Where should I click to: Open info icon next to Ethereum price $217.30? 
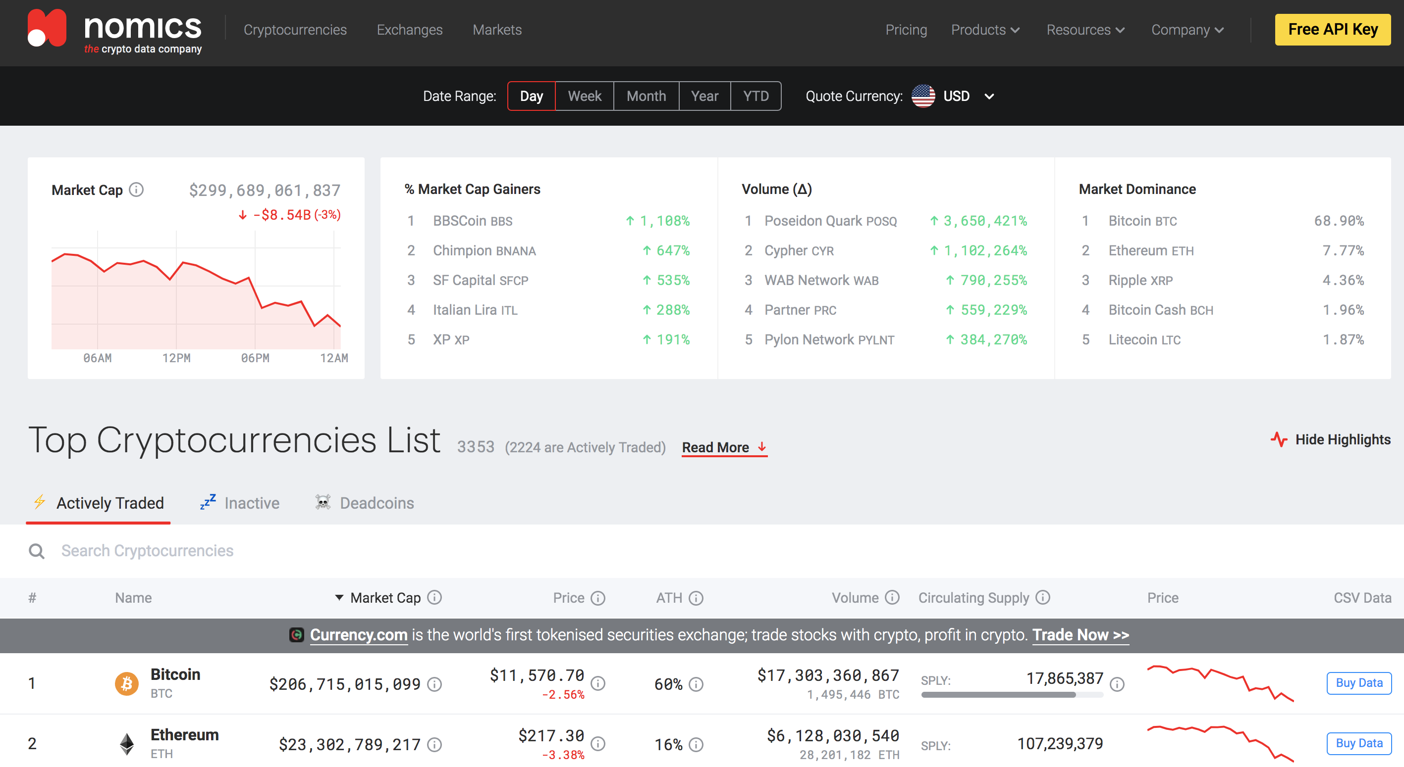click(598, 743)
